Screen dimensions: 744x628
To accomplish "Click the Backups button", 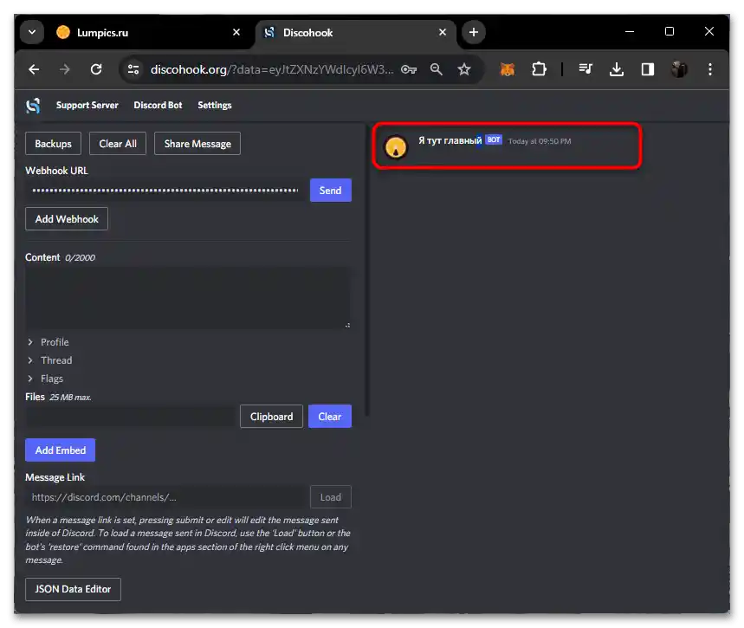I will coord(53,144).
